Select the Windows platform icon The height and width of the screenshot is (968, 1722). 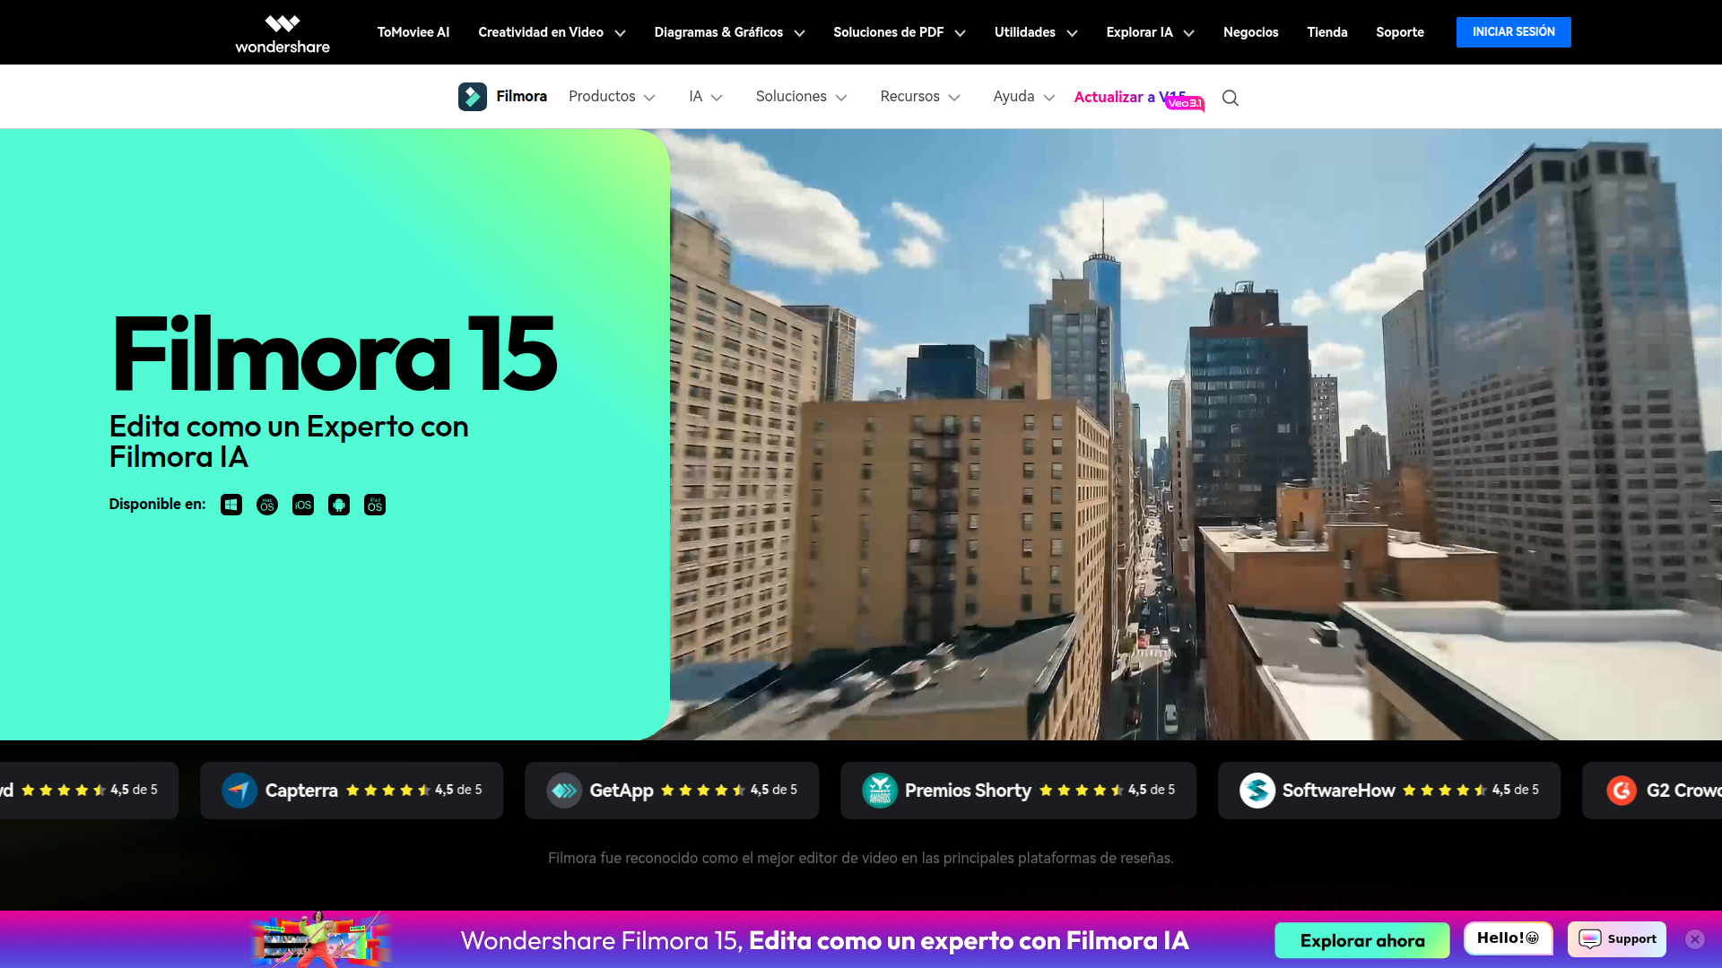click(231, 505)
